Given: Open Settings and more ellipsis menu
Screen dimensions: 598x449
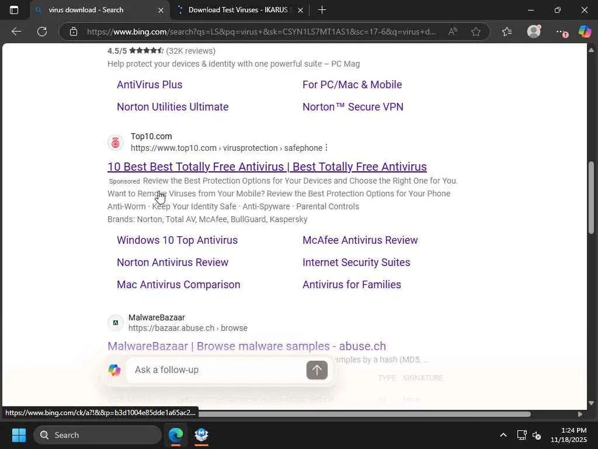Looking at the screenshot, I should tap(561, 32).
